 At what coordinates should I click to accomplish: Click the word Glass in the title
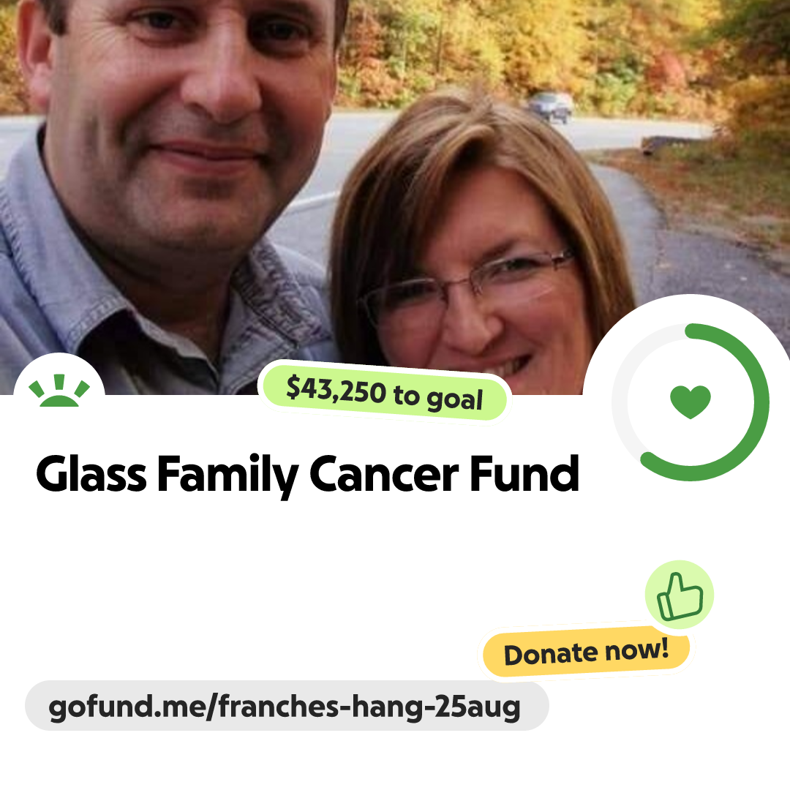click(91, 473)
